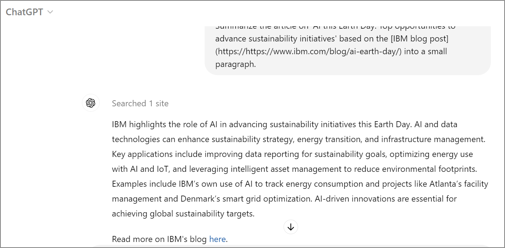Click the OpenAI logo avatar
The image size is (505, 248).
tap(91, 103)
